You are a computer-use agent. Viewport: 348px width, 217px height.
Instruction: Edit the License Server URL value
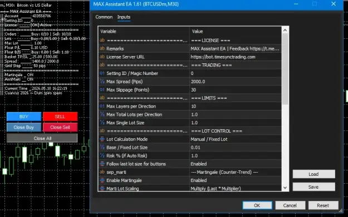(x=236, y=57)
